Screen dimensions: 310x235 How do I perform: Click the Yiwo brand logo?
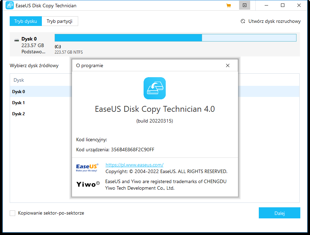[x=88, y=184]
